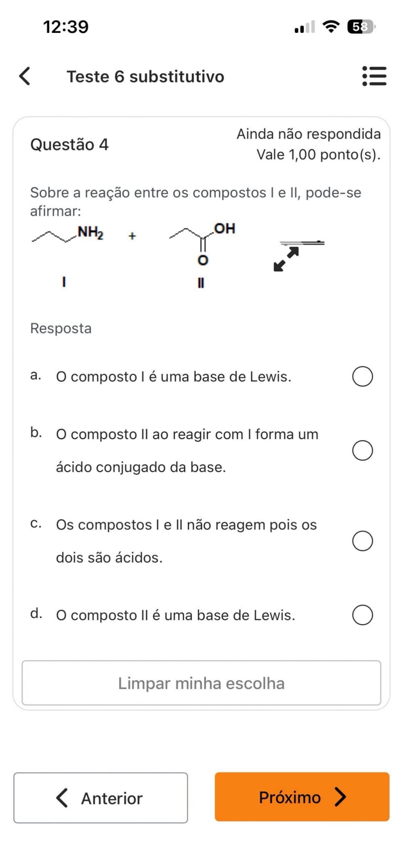This screenshot has height=868, width=403.
Task: Tap the Teste 6 substitutivo title
Action: pyautogui.click(x=145, y=77)
